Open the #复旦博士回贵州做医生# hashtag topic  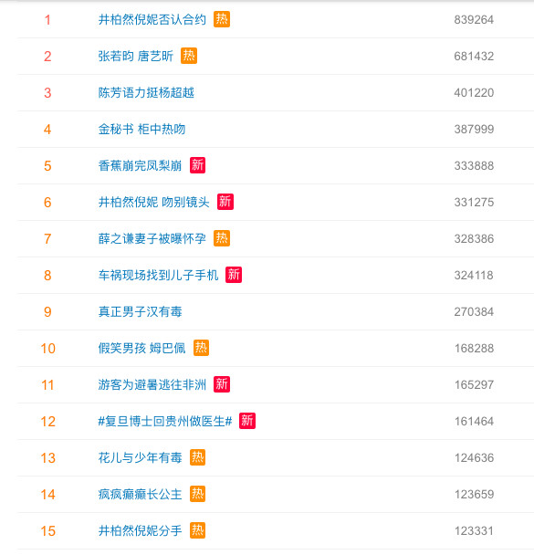click(165, 421)
